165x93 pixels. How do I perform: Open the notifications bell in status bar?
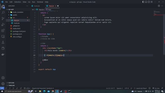click(162, 88)
